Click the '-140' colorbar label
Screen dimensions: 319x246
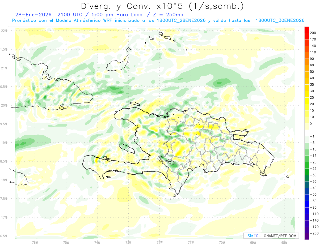(x=315, y=220)
